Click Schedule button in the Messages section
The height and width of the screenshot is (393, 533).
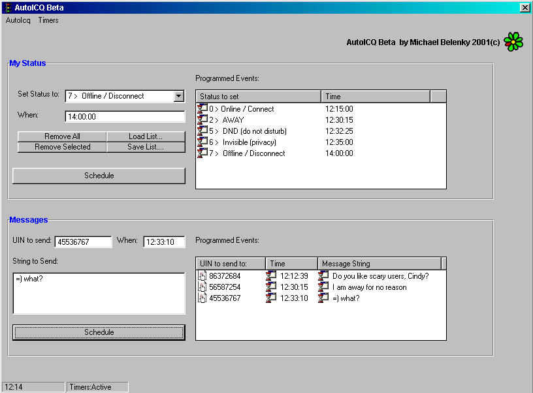tap(99, 332)
